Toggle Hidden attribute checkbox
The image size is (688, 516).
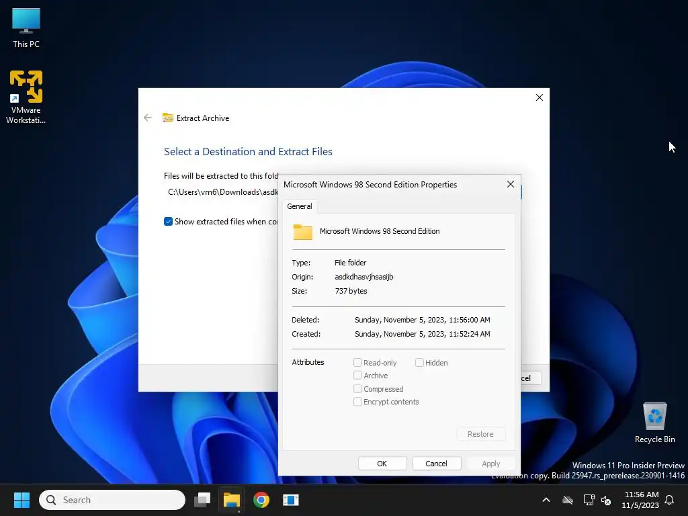tap(419, 362)
